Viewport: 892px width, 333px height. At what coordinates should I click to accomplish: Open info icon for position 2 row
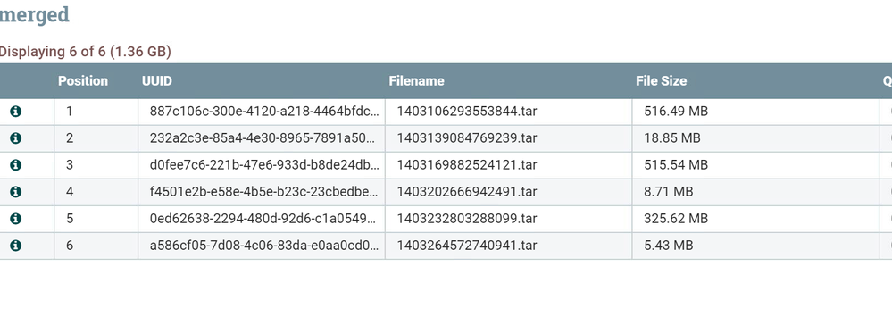pos(16,138)
